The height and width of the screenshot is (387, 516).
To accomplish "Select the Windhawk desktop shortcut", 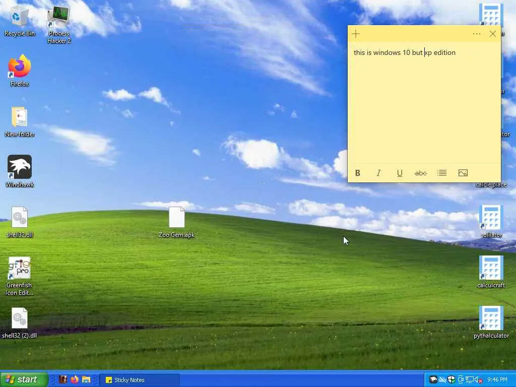I will click(x=20, y=172).
